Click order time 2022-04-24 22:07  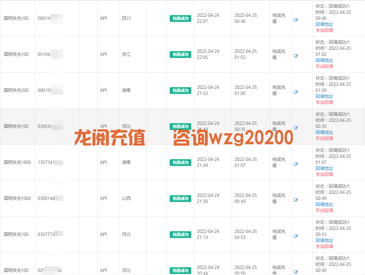pos(208,18)
